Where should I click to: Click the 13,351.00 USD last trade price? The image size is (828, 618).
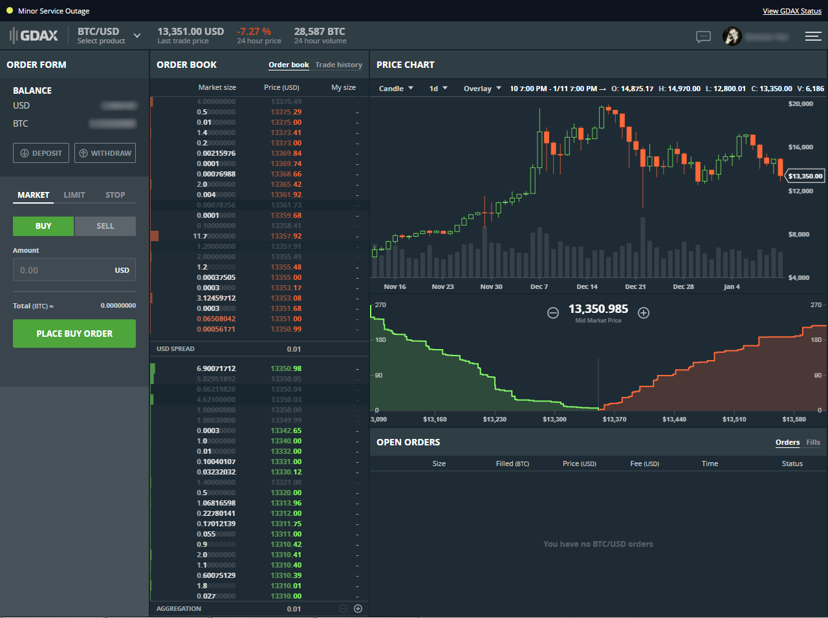[191, 31]
